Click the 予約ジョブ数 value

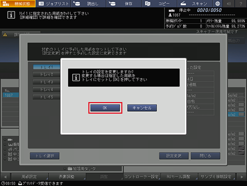[201, 26]
